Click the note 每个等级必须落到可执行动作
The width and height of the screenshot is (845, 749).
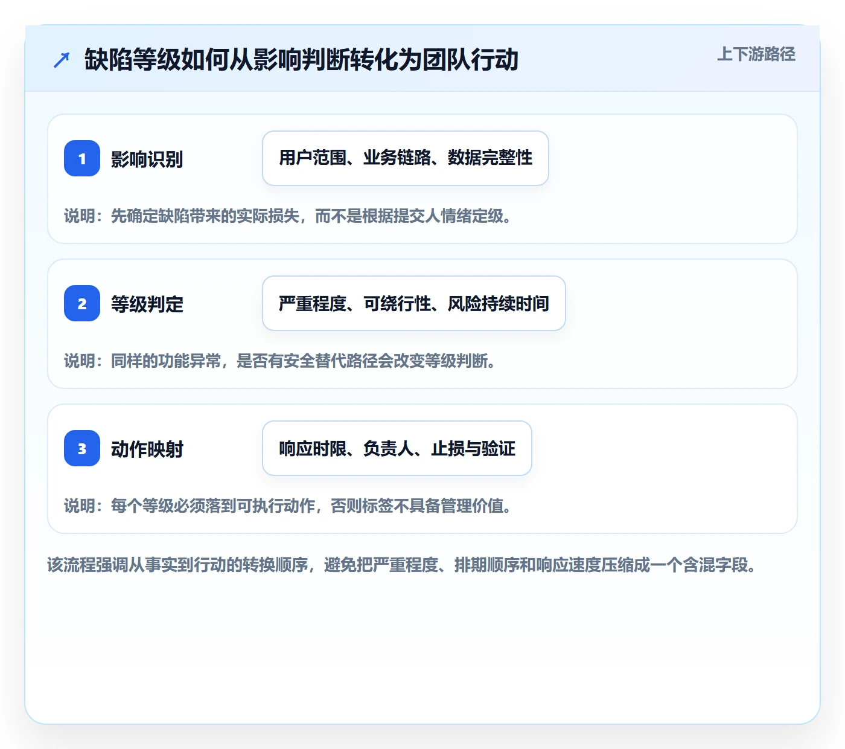click(x=289, y=506)
